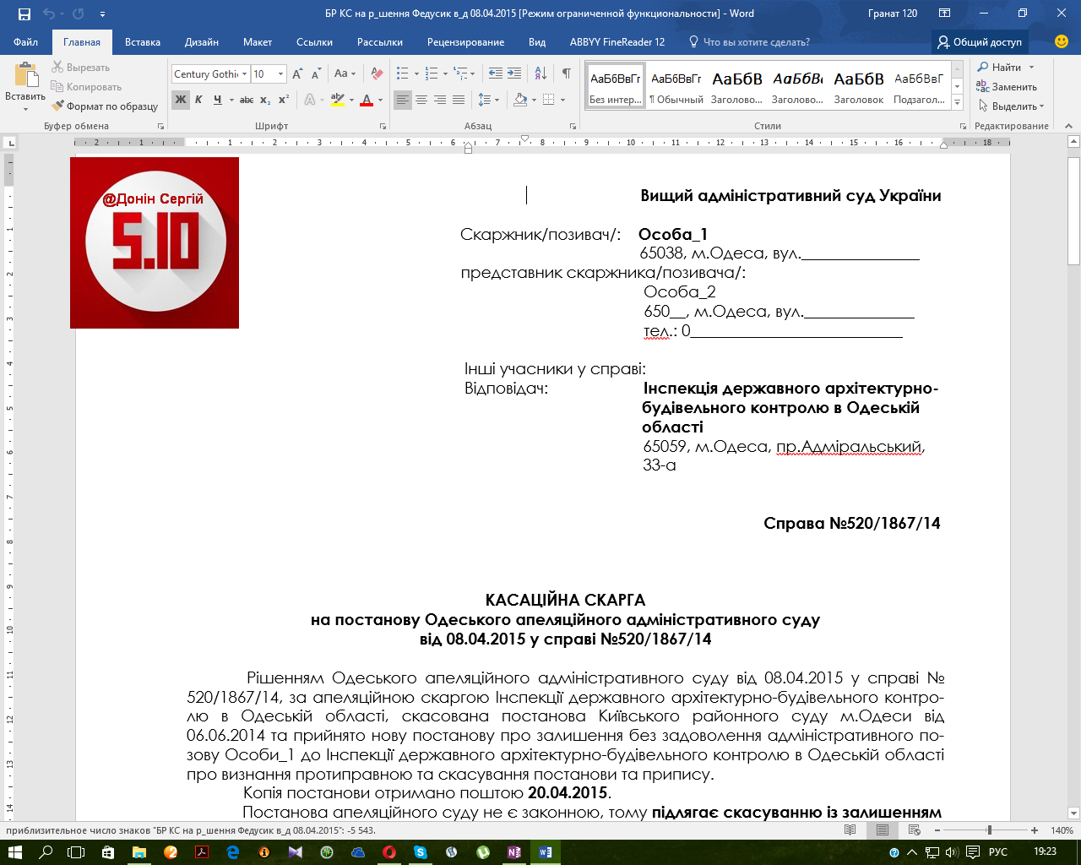Switch to the Макет tab
The height and width of the screenshot is (865, 1081).
click(258, 42)
